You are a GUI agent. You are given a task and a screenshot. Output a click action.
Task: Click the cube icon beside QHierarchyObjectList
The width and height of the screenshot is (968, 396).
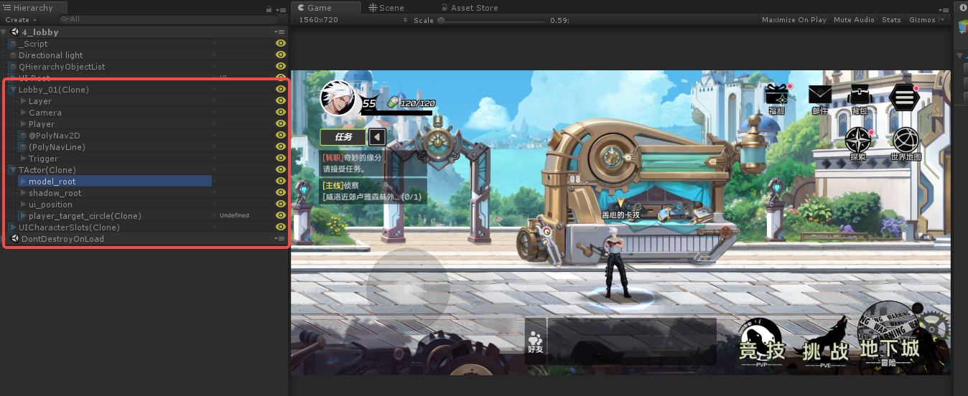pyautogui.click(x=12, y=67)
